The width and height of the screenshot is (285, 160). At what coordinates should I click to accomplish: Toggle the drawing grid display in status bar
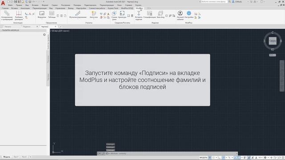[x=210, y=158]
